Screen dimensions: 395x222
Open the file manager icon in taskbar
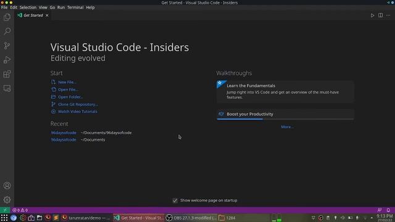(39, 218)
